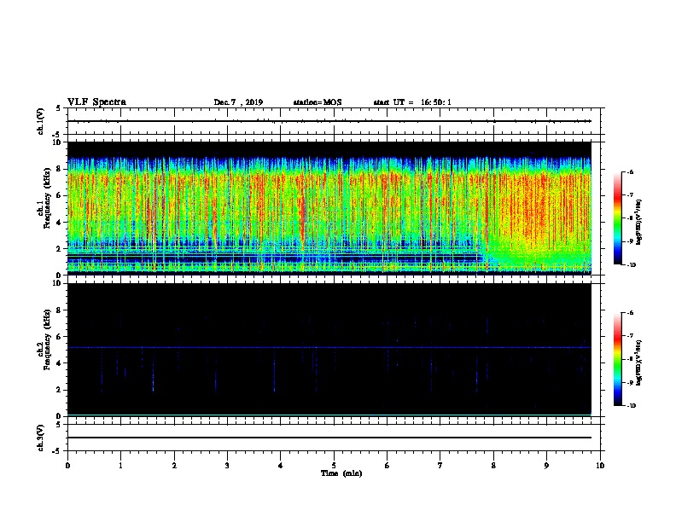Click the ch.3(V) waveform axis label
Screen dimensions: 676x522
click(x=40, y=438)
